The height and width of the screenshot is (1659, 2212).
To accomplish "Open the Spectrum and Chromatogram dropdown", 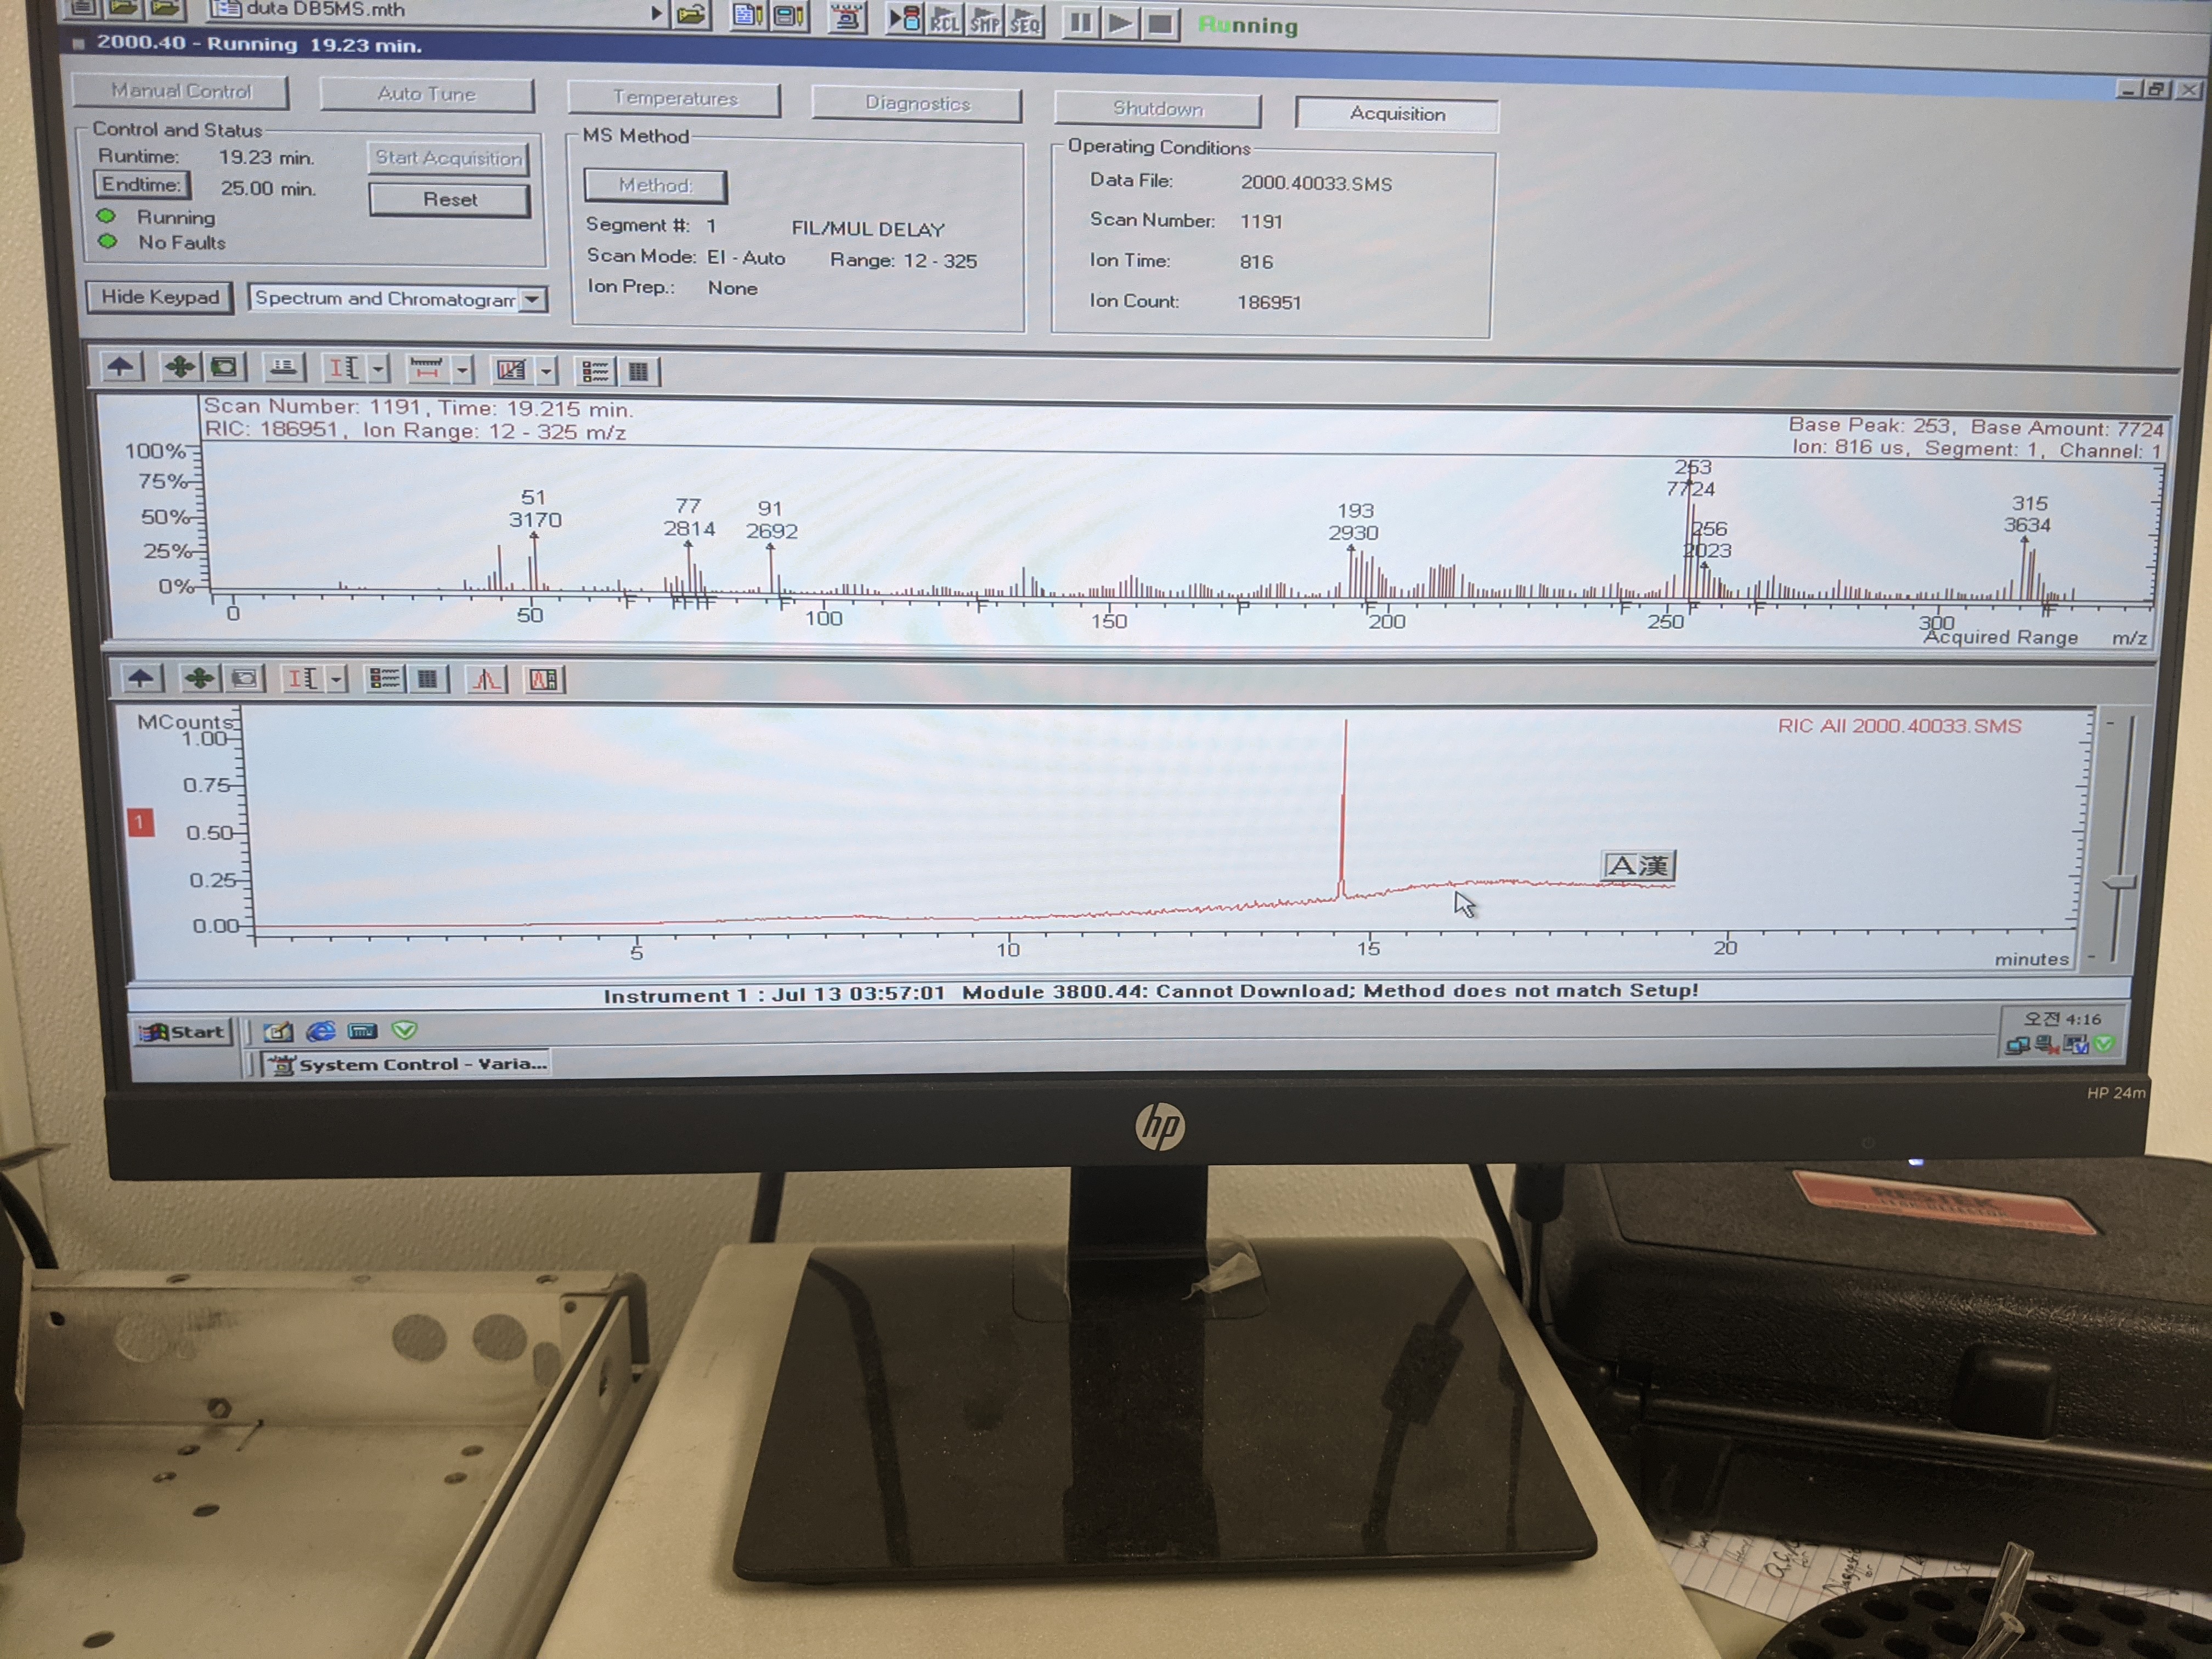I will tap(532, 299).
